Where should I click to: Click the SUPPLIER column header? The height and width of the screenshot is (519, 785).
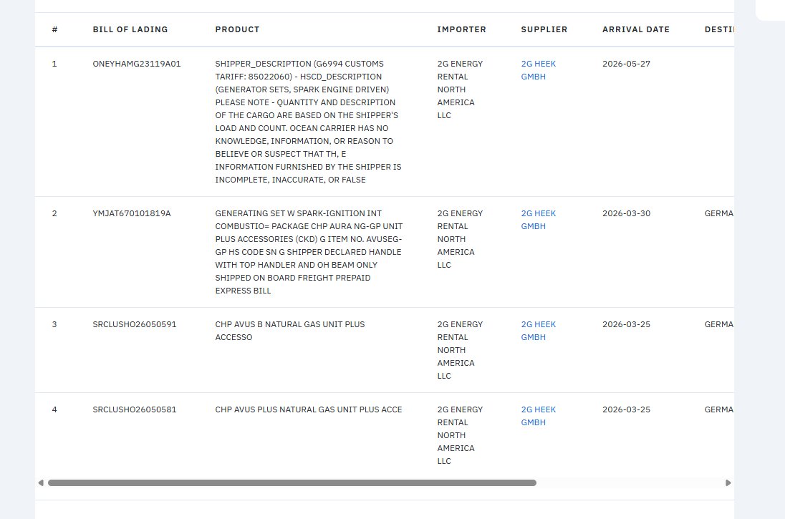pos(544,29)
